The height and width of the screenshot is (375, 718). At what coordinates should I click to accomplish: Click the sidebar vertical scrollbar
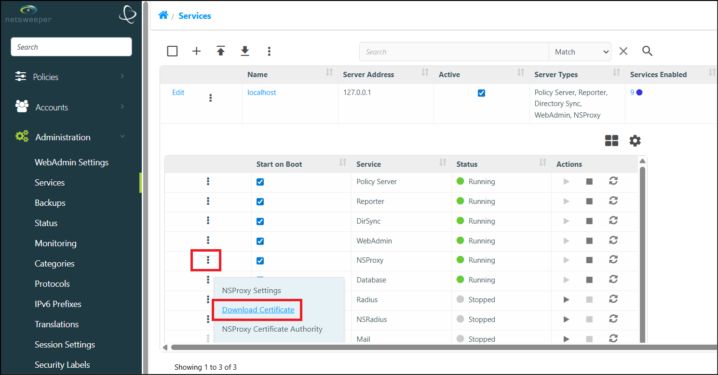click(x=146, y=187)
